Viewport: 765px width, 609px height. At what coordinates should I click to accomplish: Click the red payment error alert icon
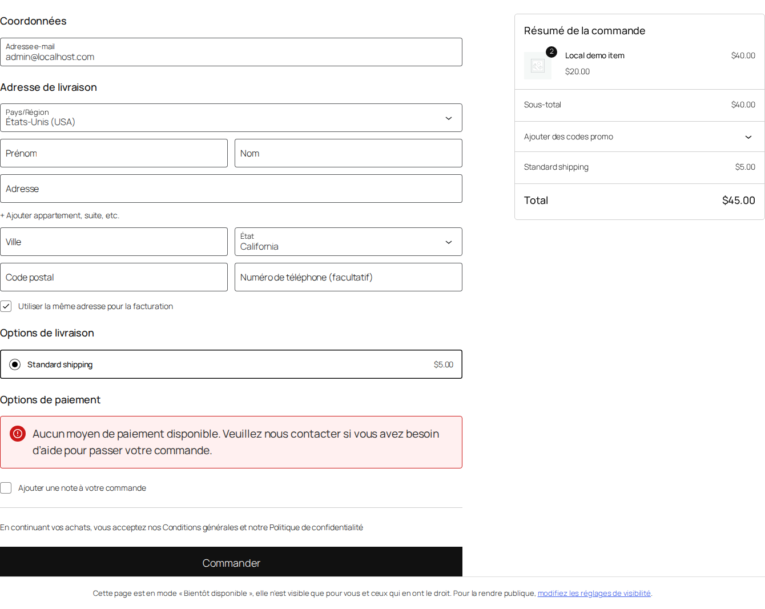click(18, 434)
